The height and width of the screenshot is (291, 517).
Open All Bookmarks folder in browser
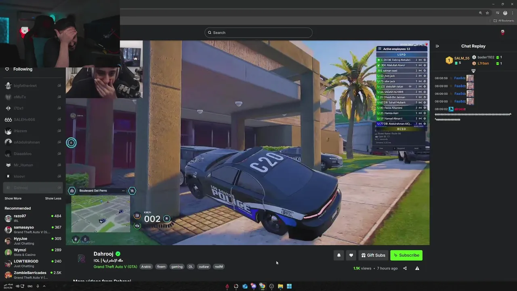pyautogui.click(x=504, y=21)
